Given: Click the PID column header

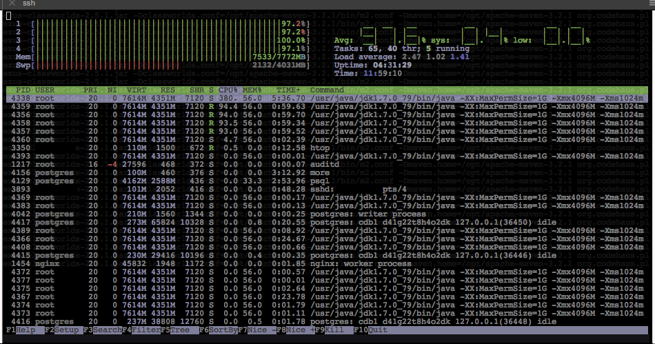Looking at the screenshot, I should pyautogui.click(x=23, y=90).
